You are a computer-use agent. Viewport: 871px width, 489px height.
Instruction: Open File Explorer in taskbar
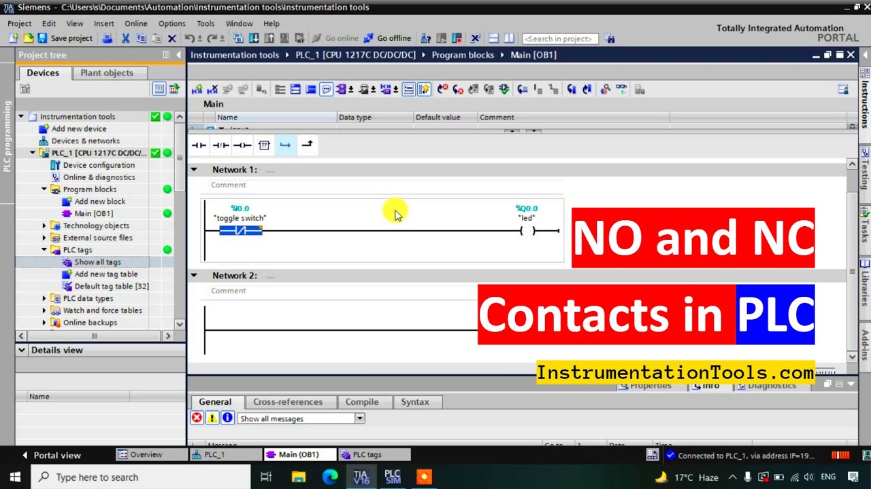tap(298, 477)
